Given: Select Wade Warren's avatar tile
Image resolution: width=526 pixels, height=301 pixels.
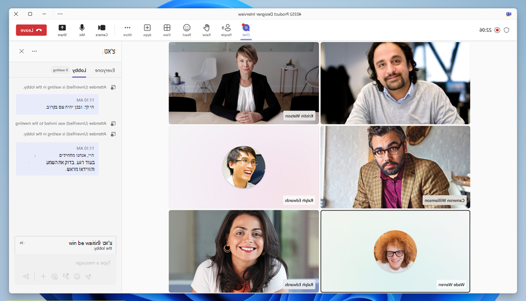Looking at the screenshot, I should (395, 252).
